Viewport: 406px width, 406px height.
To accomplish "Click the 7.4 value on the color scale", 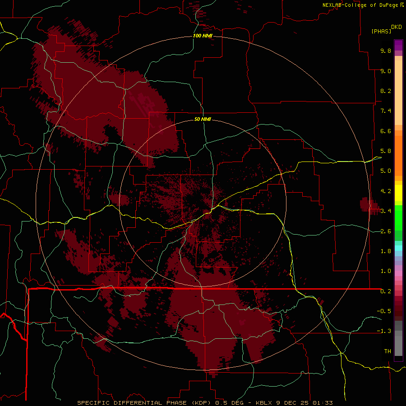I will 386,111.
